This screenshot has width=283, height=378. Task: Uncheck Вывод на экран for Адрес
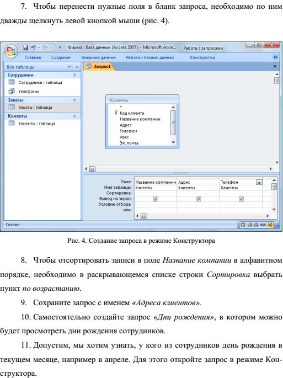[x=199, y=199]
